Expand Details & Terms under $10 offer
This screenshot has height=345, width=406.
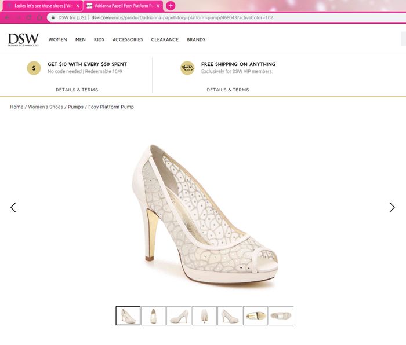coord(77,90)
